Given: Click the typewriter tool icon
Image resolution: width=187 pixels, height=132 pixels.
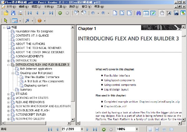Looking at the screenshot, I should tap(15, 21).
